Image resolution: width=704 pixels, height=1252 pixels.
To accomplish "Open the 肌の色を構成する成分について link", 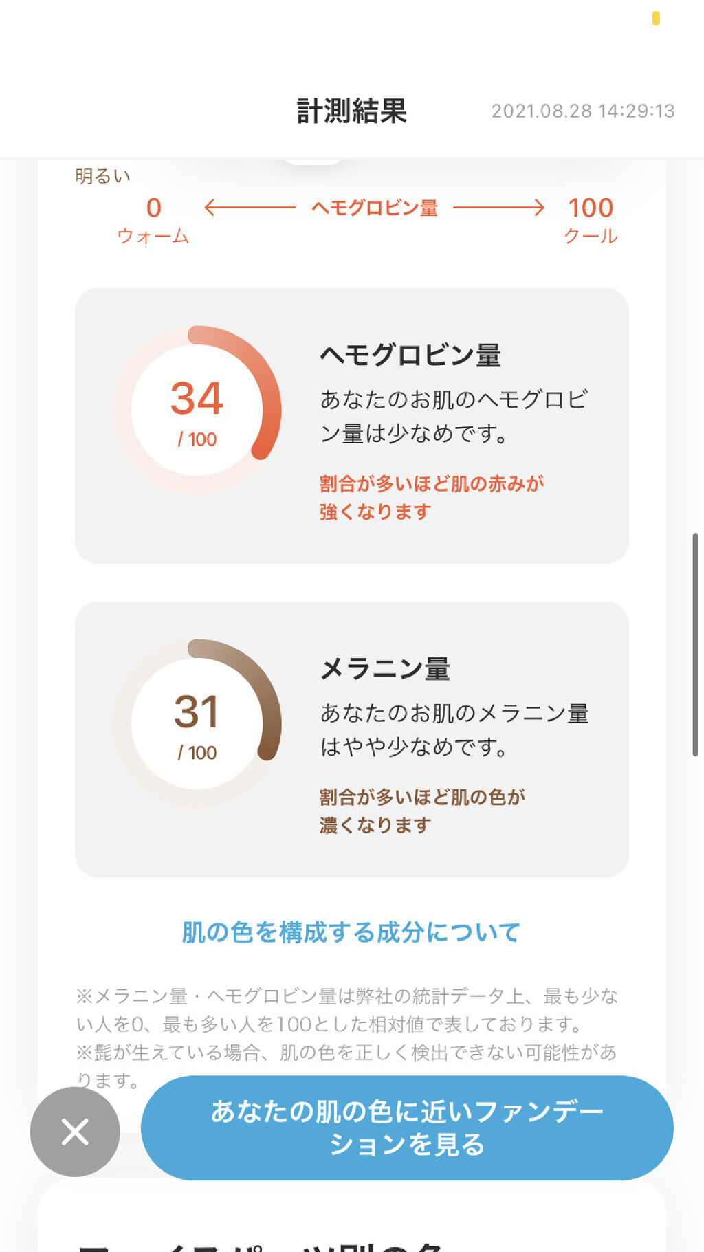I will [x=351, y=932].
